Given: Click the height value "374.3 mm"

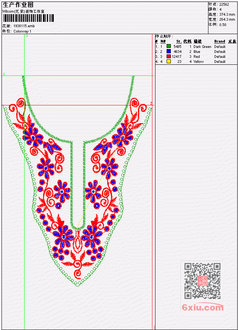Looking at the screenshot, I should [227, 15].
